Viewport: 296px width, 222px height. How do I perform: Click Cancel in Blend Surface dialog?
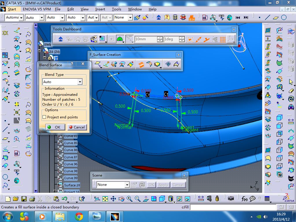pos(77,127)
